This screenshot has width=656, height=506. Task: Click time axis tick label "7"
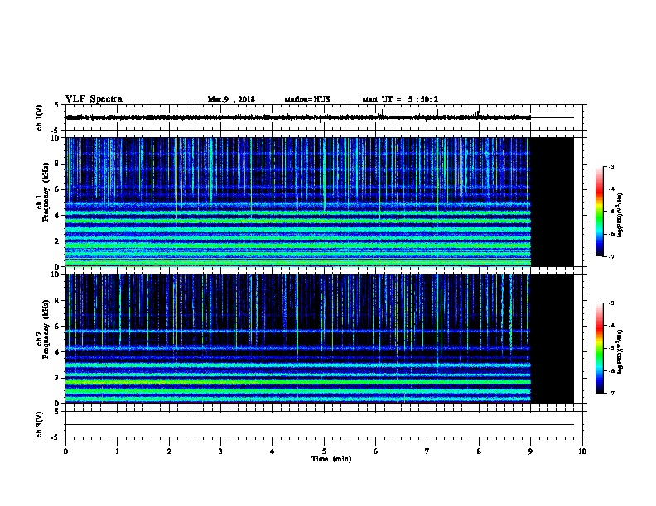click(x=427, y=451)
